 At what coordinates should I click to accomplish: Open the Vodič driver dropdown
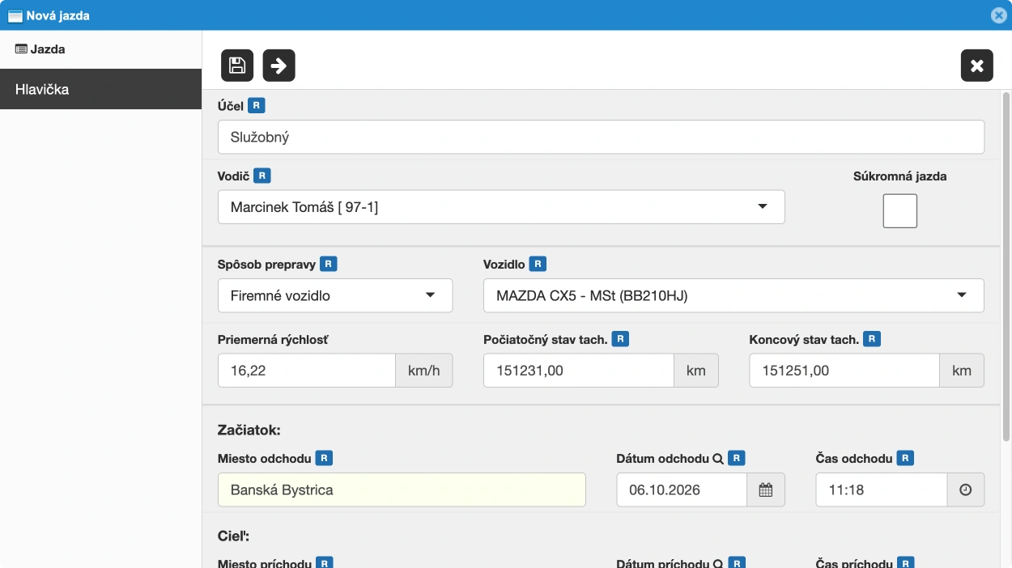tap(501, 207)
